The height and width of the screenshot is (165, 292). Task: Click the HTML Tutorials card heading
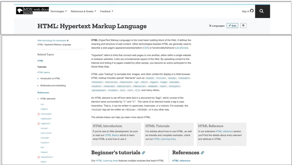click(x=158, y=126)
